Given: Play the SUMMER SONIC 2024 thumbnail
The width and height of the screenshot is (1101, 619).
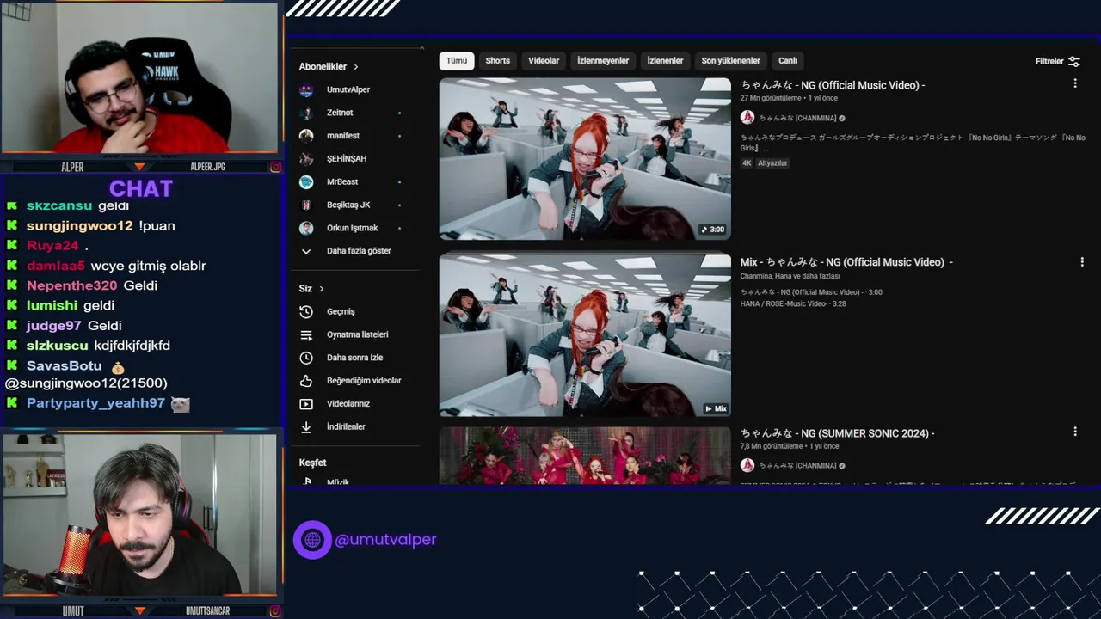Looking at the screenshot, I should (585, 456).
